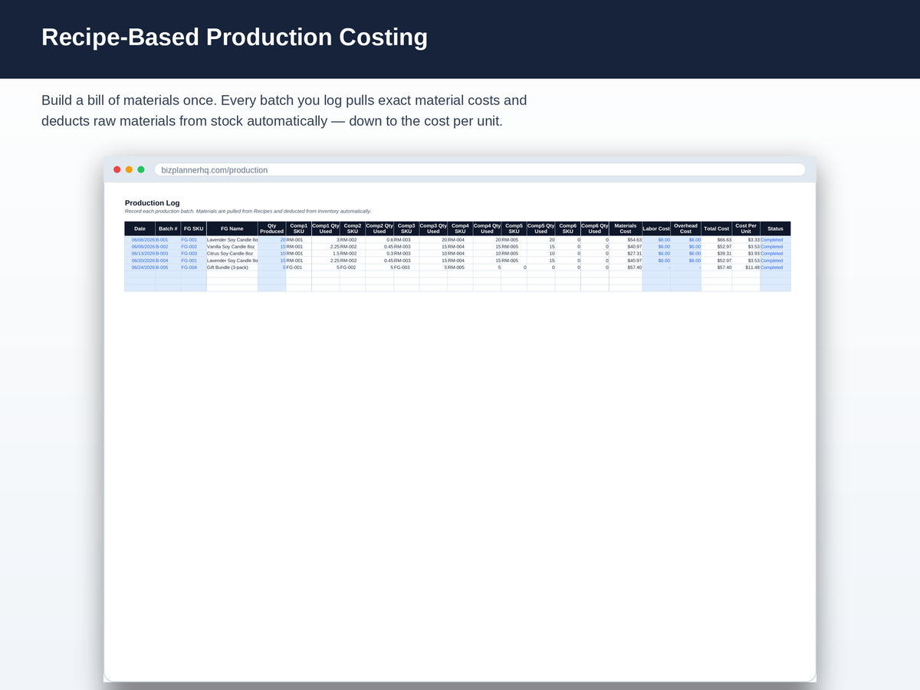Image resolution: width=920 pixels, height=690 pixels.
Task: Click the $27.31 materials cost cell
Action: tap(626, 253)
